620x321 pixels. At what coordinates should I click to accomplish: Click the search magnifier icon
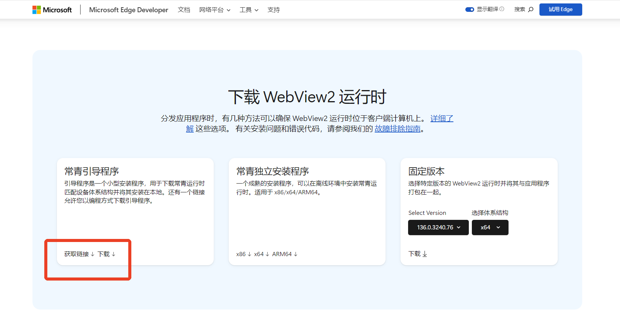531,10
